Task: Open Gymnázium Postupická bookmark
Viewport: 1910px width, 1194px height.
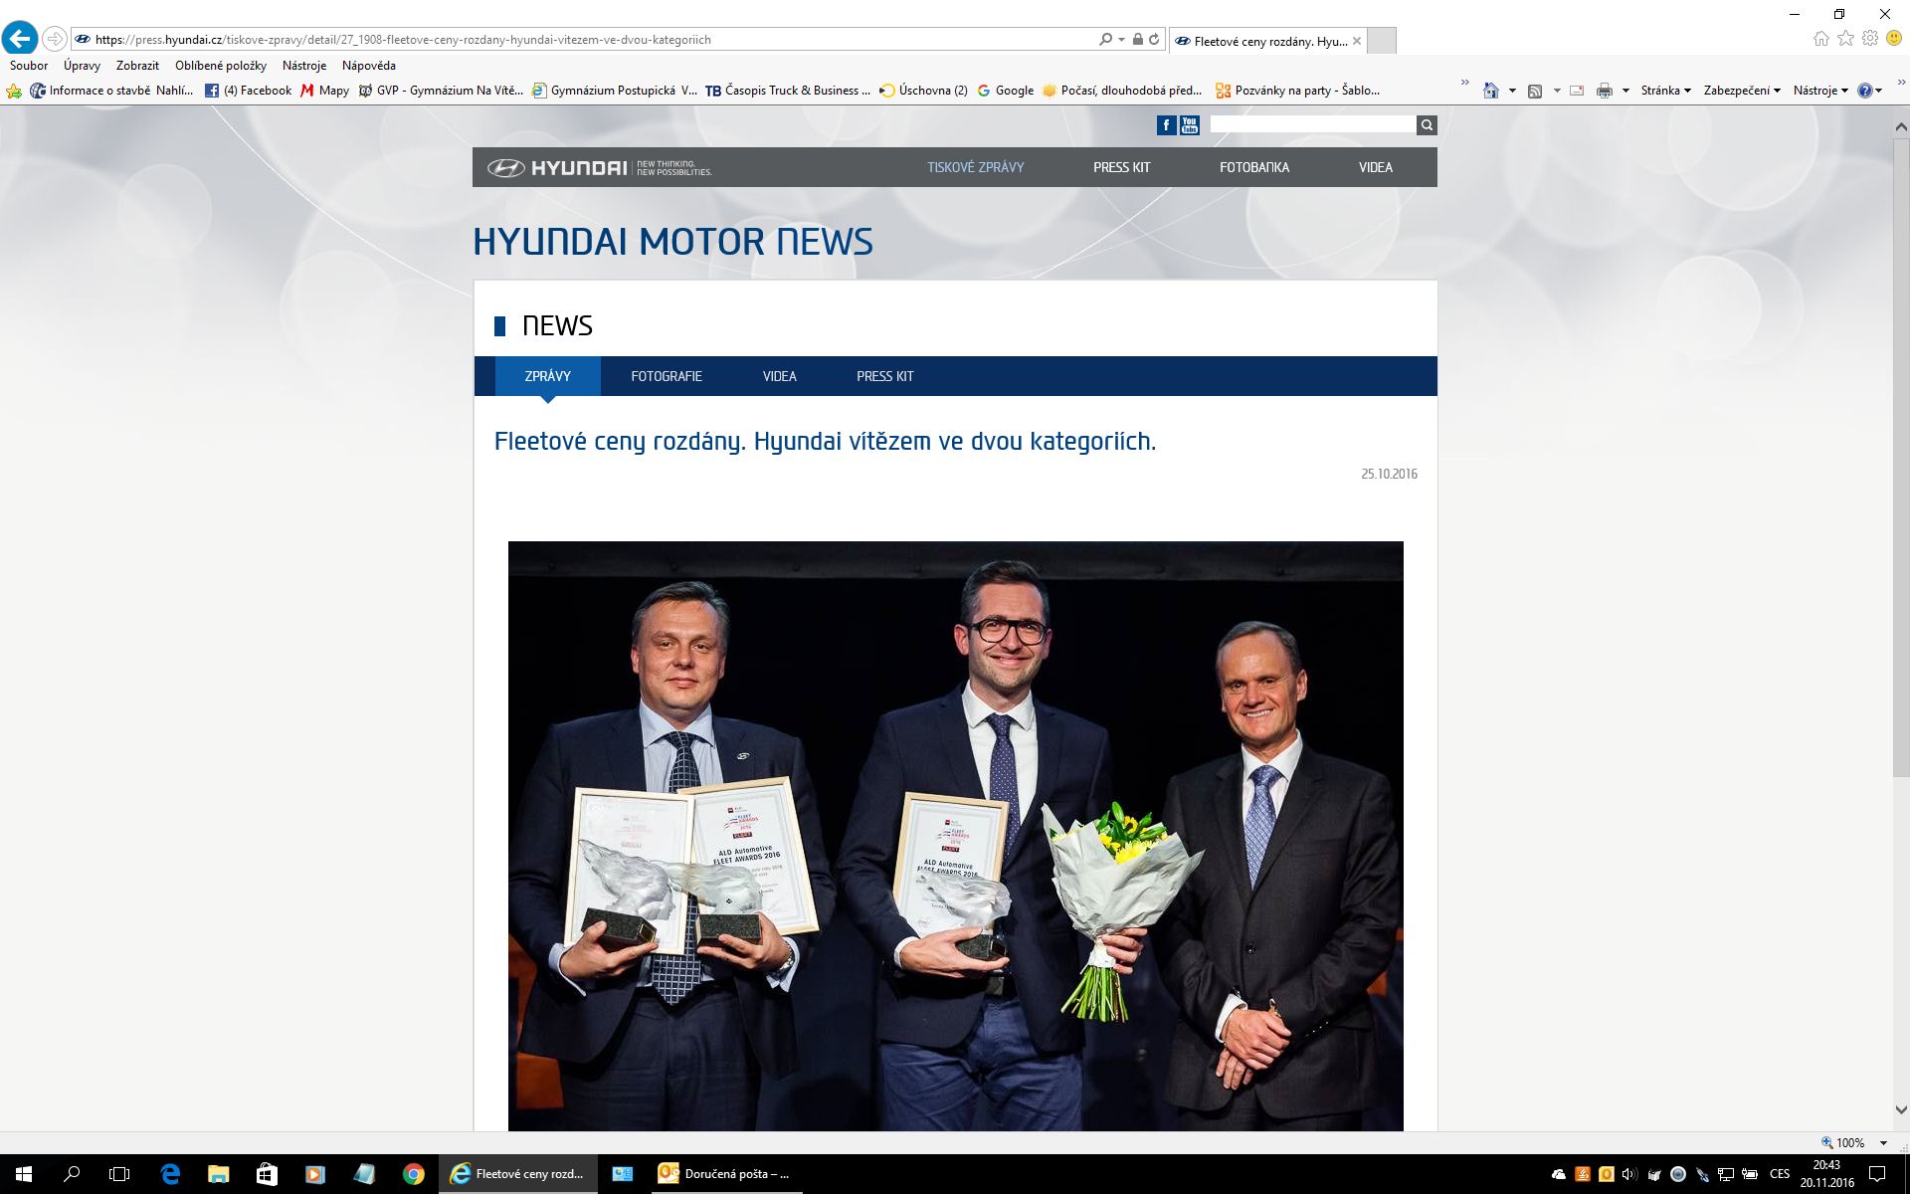Action: 615,91
